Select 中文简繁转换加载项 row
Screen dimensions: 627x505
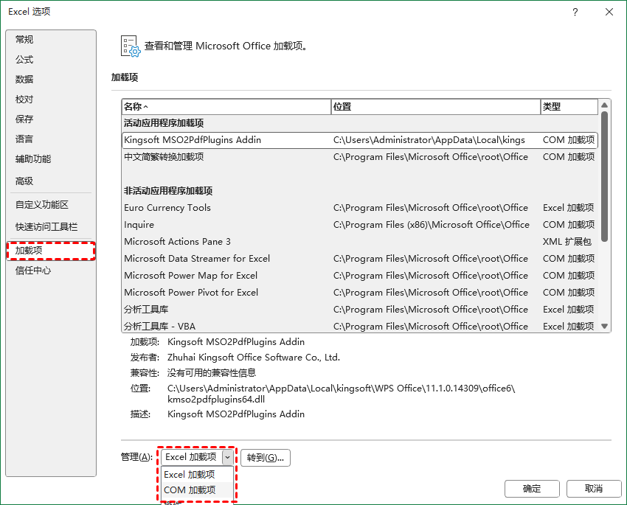[x=360, y=157]
